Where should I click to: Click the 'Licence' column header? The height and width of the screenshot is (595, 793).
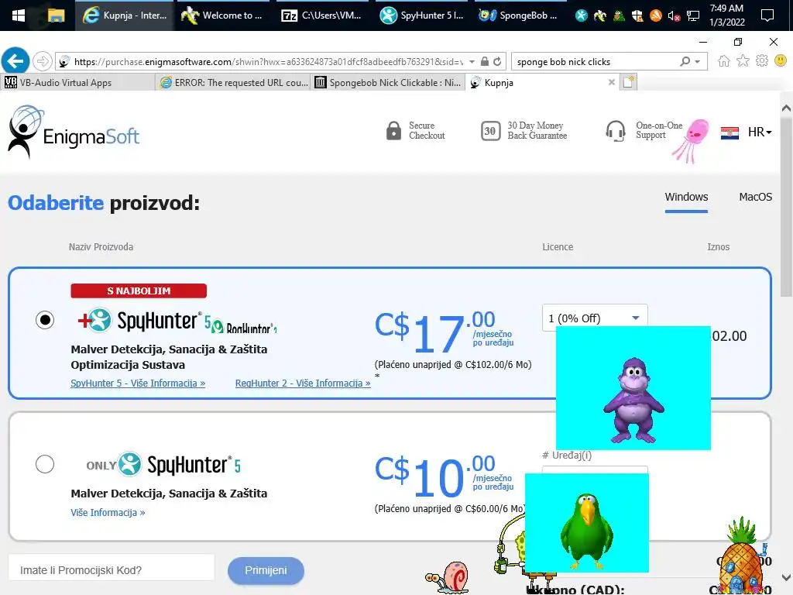click(558, 247)
